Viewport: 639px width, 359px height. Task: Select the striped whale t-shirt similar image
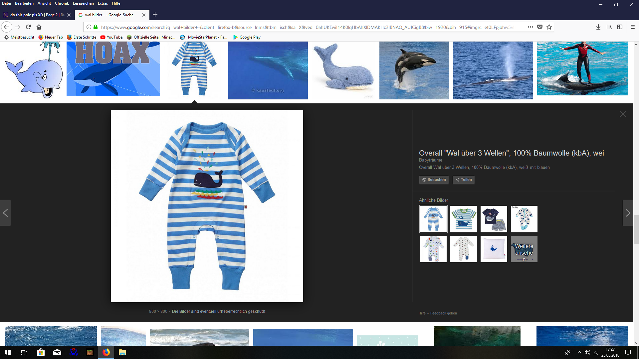click(x=464, y=219)
